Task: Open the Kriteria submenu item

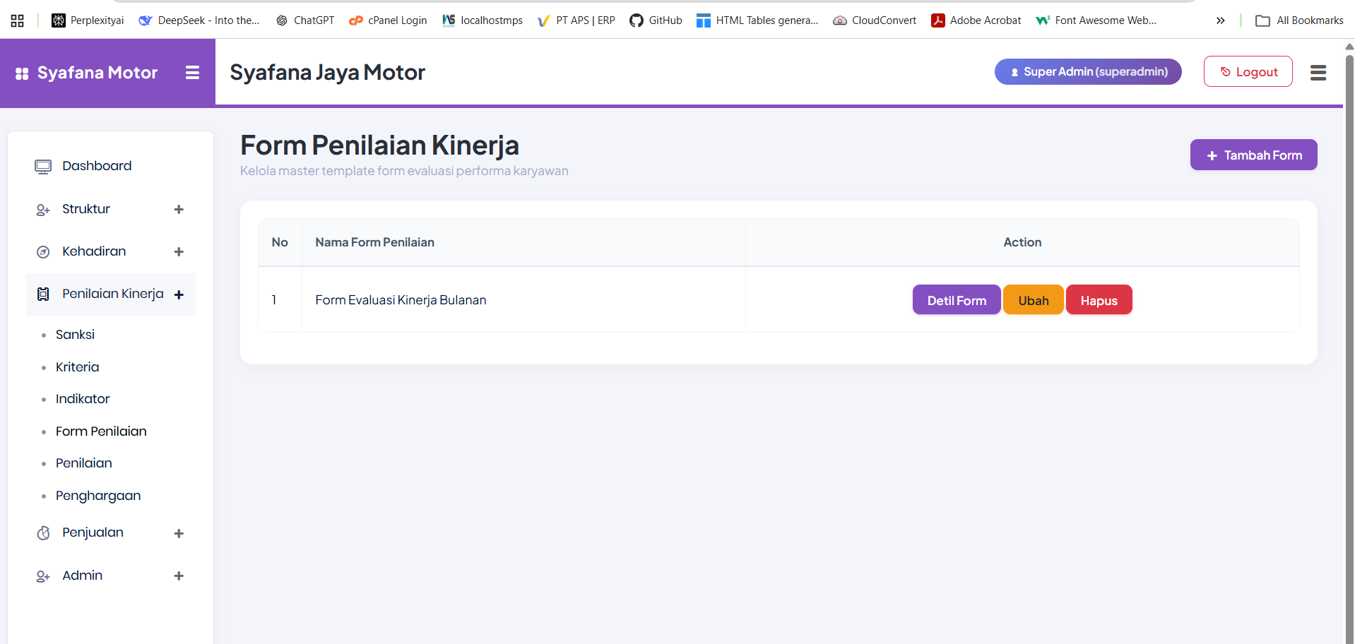Action: [77, 367]
